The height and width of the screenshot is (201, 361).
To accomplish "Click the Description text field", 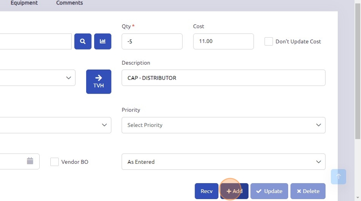I will [x=223, y=78].
